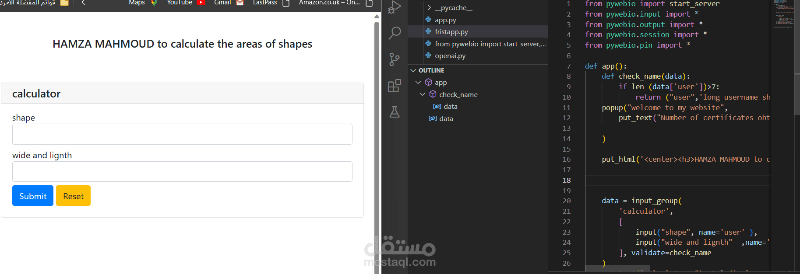Open Run and Debug view in VS Code
The width and height of the screenshot is (800, 274).
tap(394, 7)
